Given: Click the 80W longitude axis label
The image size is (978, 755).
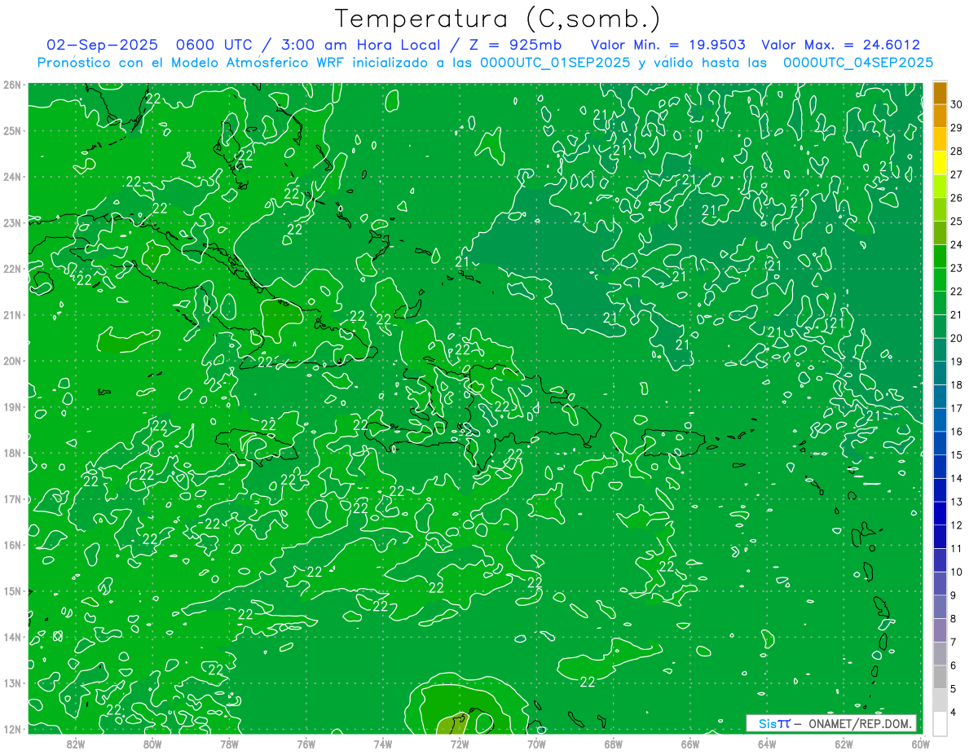Looking at the screenshot, I should [152, 744].
